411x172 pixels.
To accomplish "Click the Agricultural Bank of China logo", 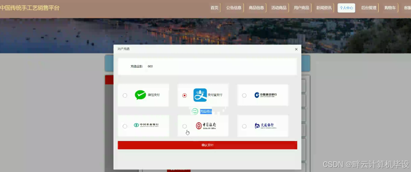I will [x=146, y=125].
